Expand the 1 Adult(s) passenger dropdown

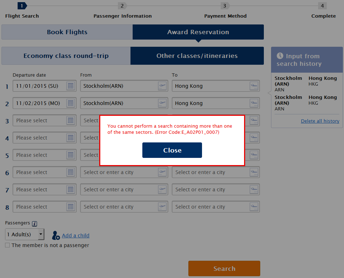point(41,234)
